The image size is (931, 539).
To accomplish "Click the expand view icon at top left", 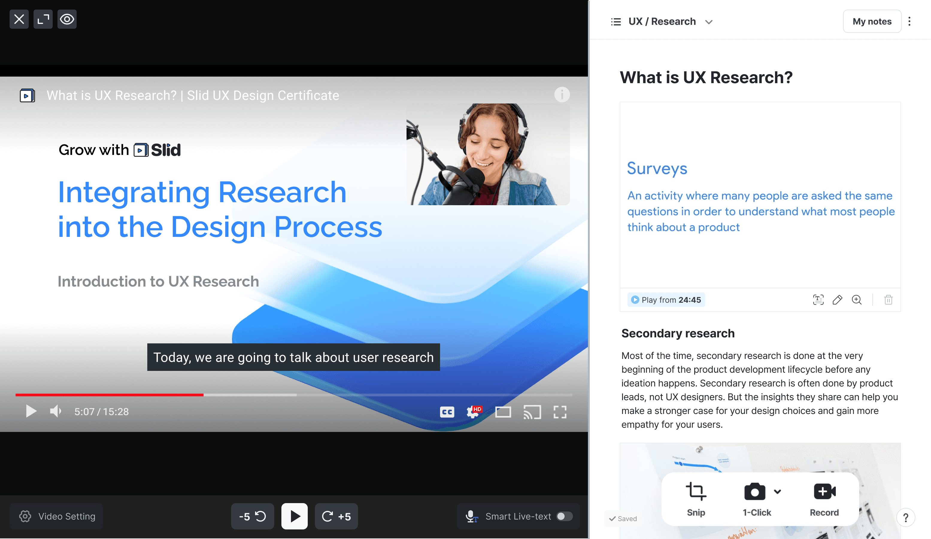I will (x=43, y=19).
